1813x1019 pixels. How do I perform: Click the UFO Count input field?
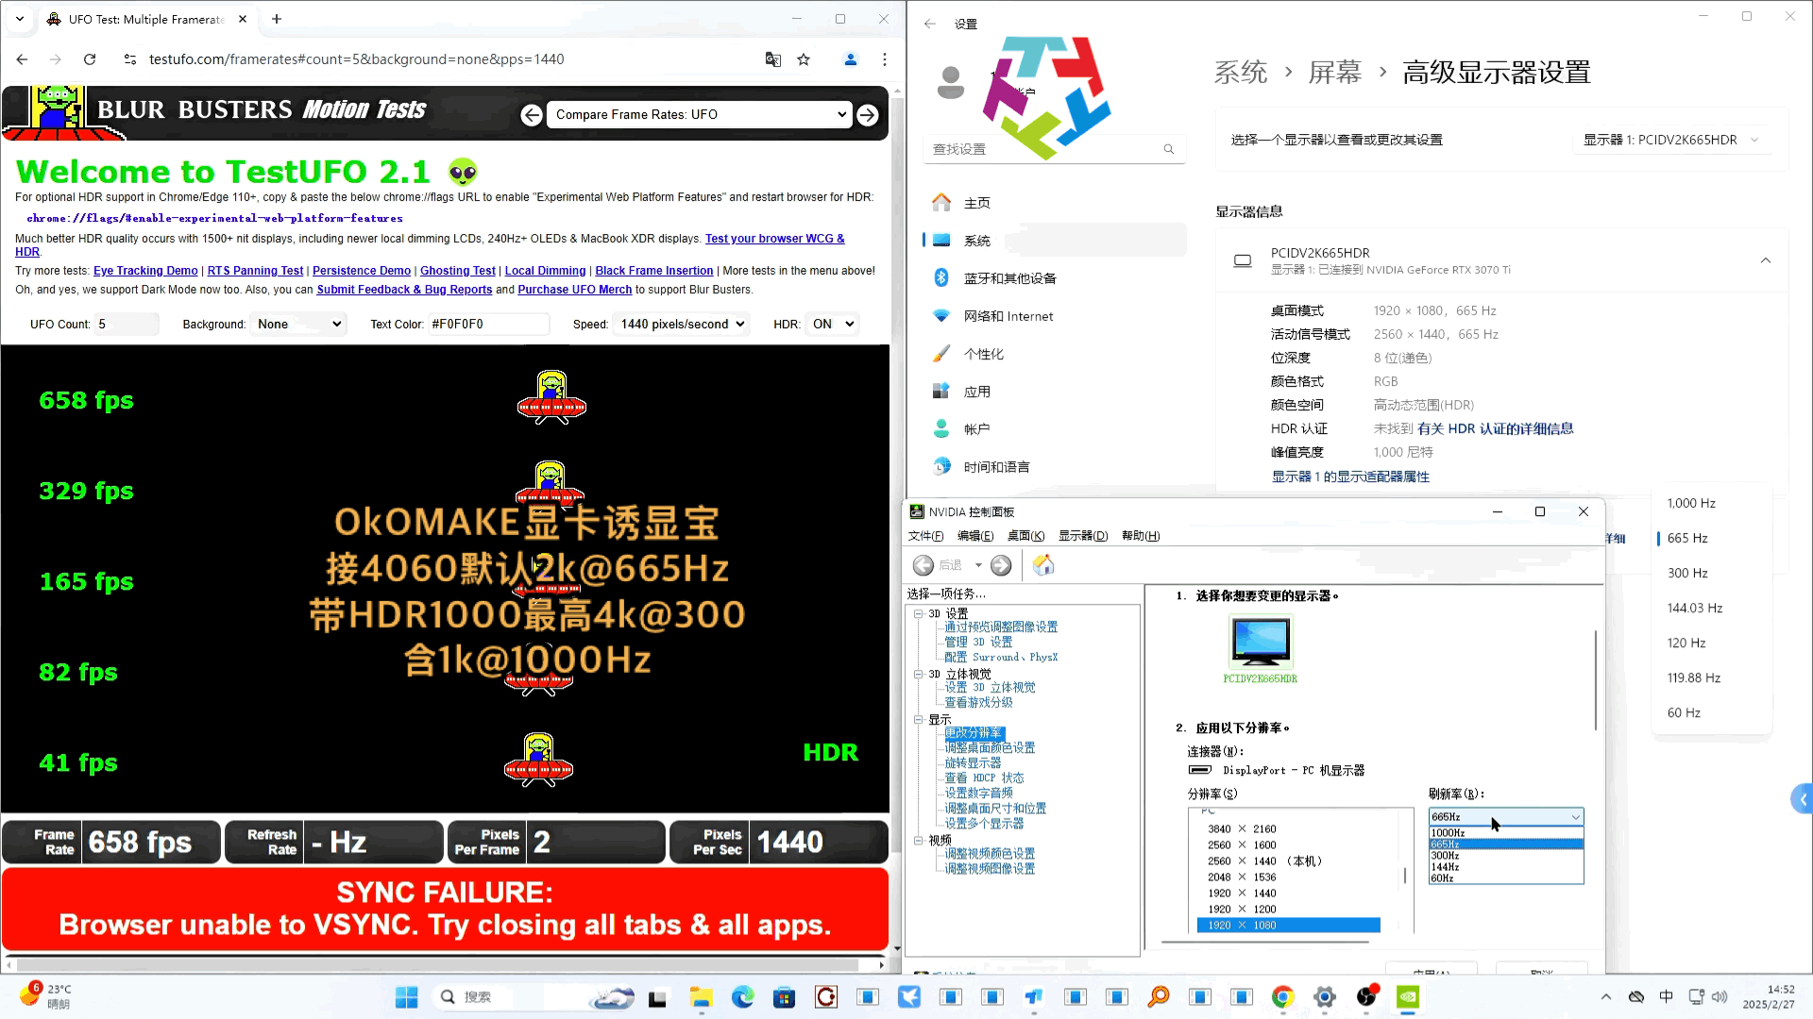tap(127, 325)
